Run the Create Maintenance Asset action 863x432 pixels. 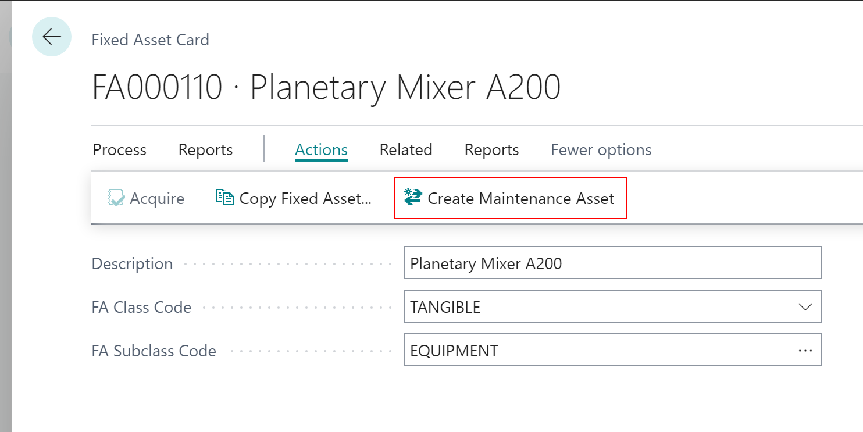520,199
